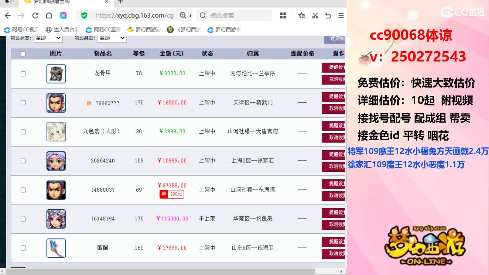
Task: Click 取消收藏 button in 龙骨甲 row
Action: (334, 79)
